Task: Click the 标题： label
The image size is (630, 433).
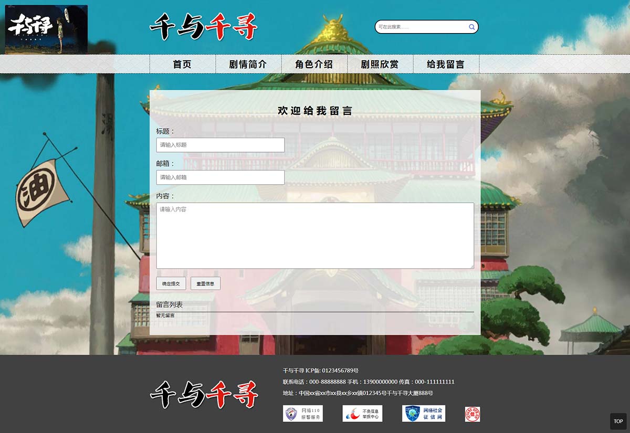Action: tap(165, 131)
